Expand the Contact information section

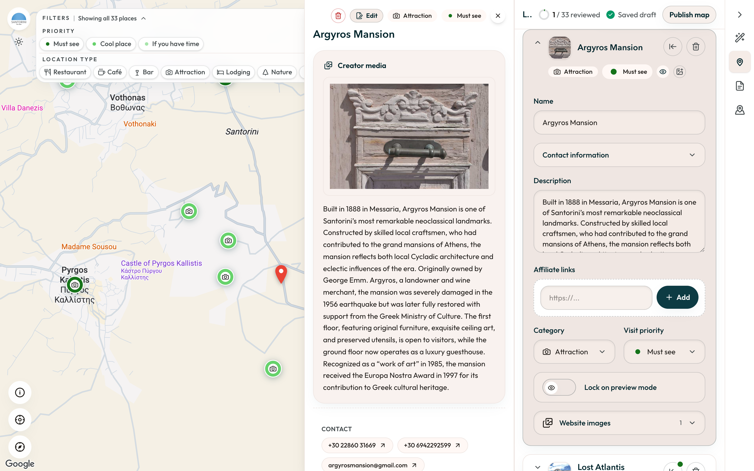click(619, 155)
